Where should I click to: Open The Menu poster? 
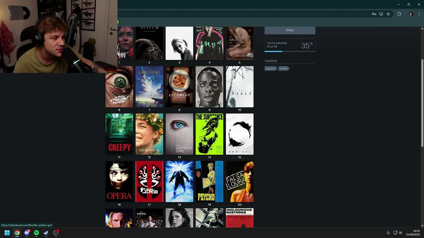point(149,218)
